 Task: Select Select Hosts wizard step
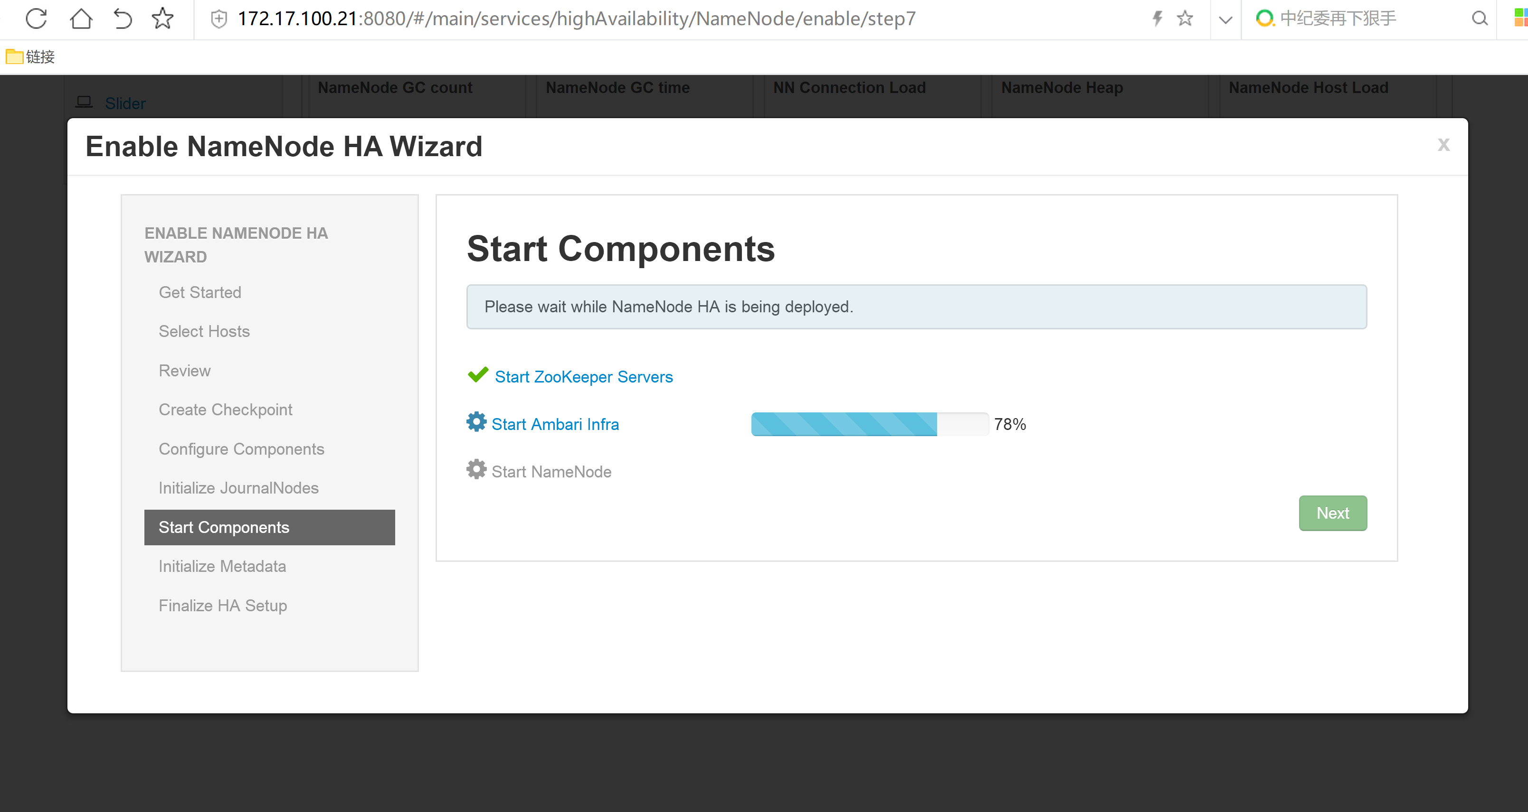tap(204, 332)
